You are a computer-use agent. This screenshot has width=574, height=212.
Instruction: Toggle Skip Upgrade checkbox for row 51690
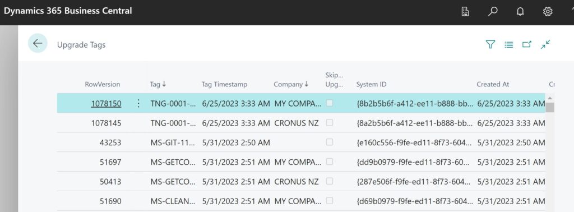point(330,201)
